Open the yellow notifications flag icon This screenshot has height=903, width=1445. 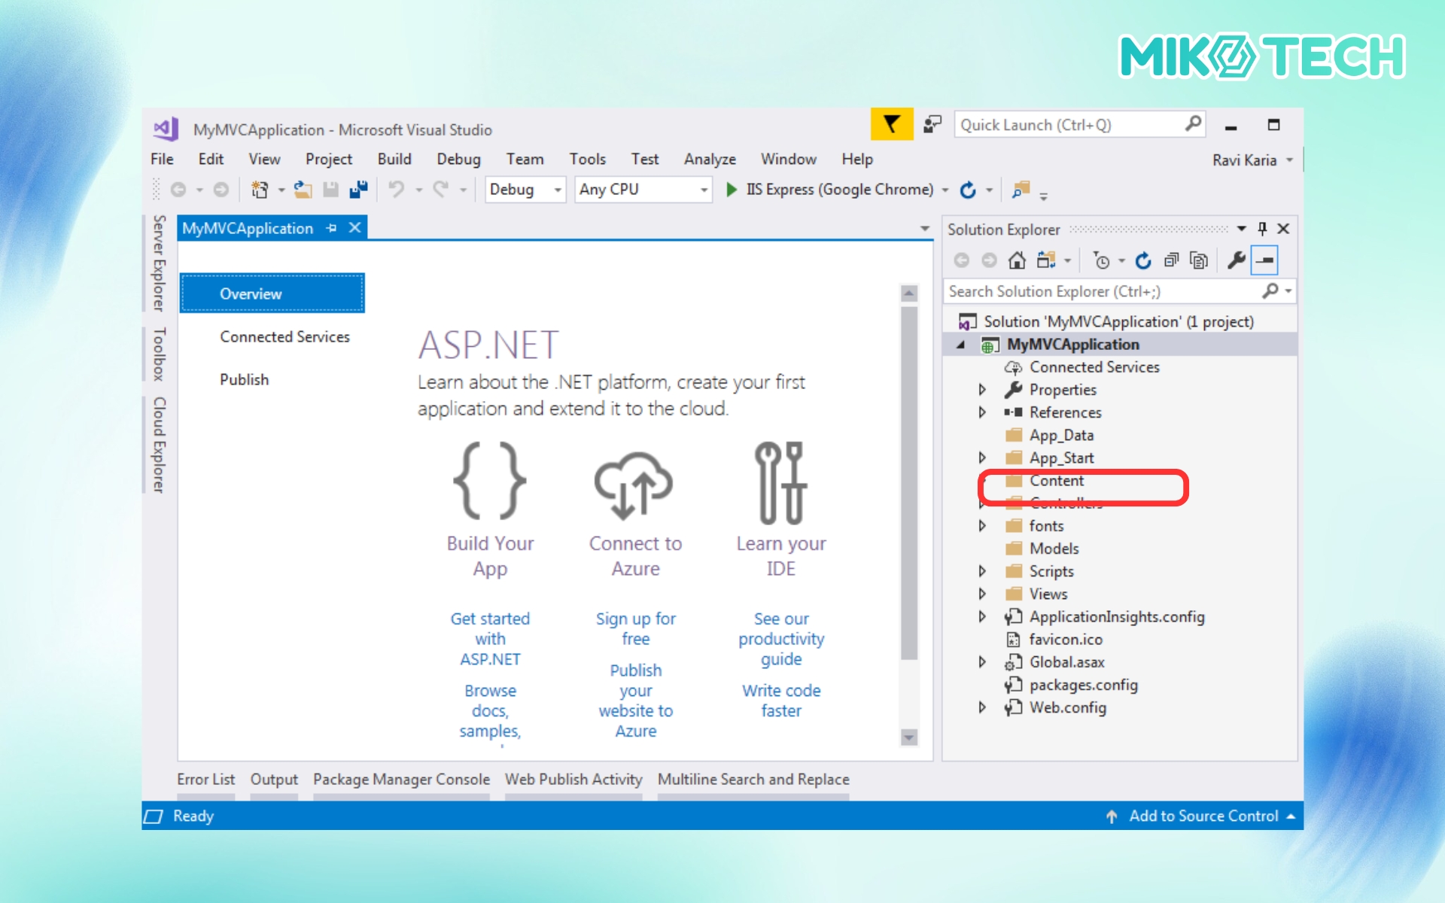(892, 124)
